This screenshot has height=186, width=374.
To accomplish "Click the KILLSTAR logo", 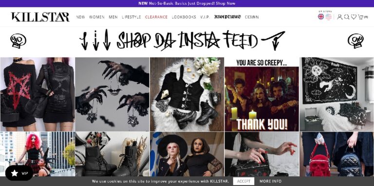I will point(40,17).
